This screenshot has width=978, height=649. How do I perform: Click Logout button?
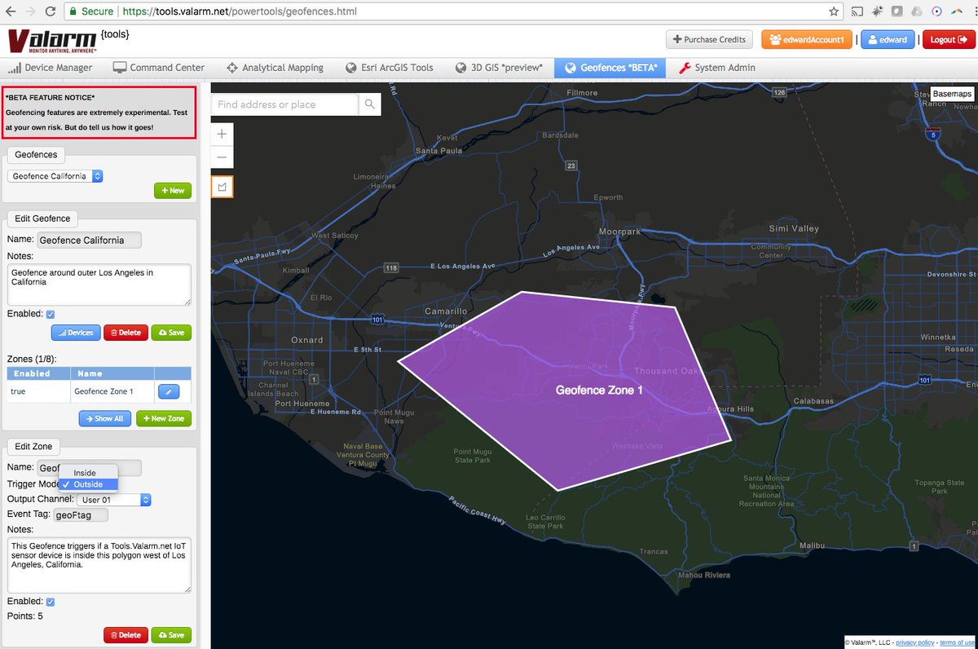(948, 39)
